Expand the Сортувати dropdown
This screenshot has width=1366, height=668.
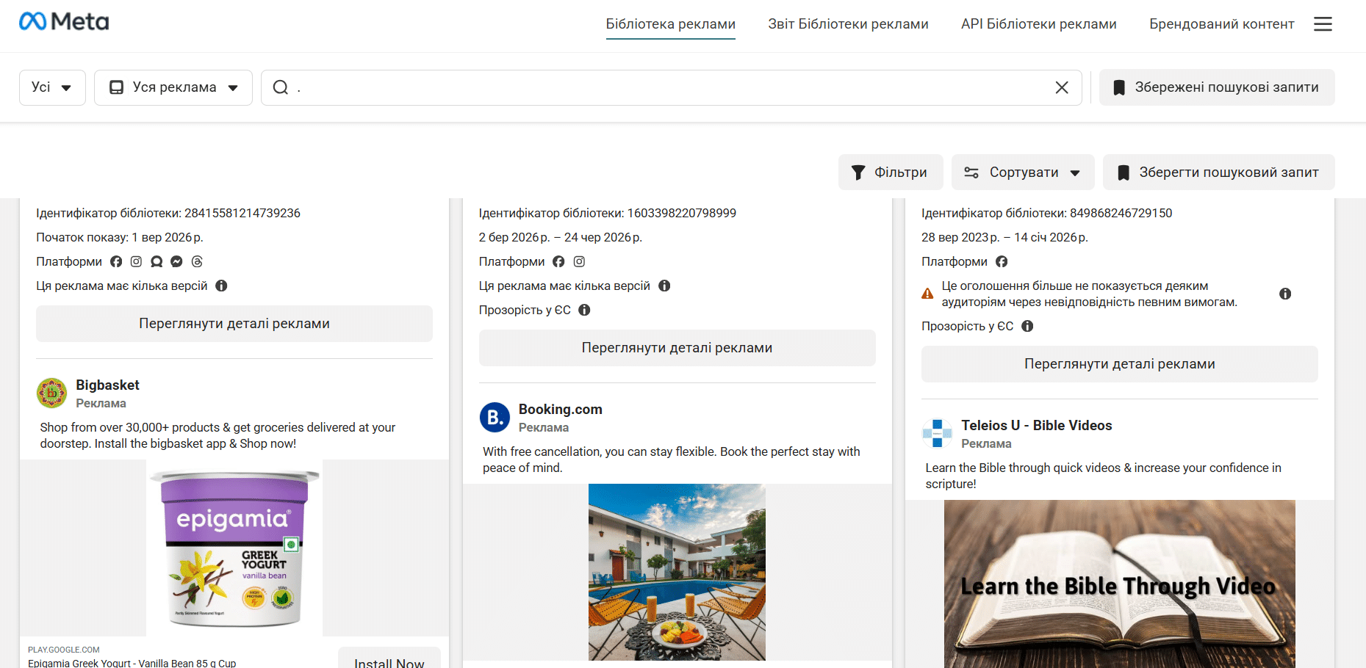tap(1023, 173)
